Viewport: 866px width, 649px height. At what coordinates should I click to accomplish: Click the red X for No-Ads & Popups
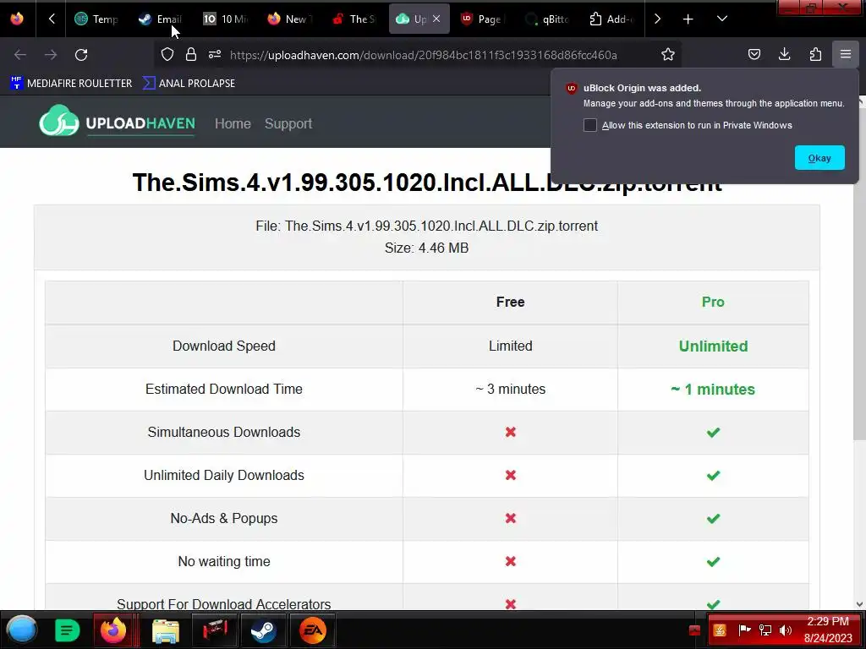click(510, 518)
